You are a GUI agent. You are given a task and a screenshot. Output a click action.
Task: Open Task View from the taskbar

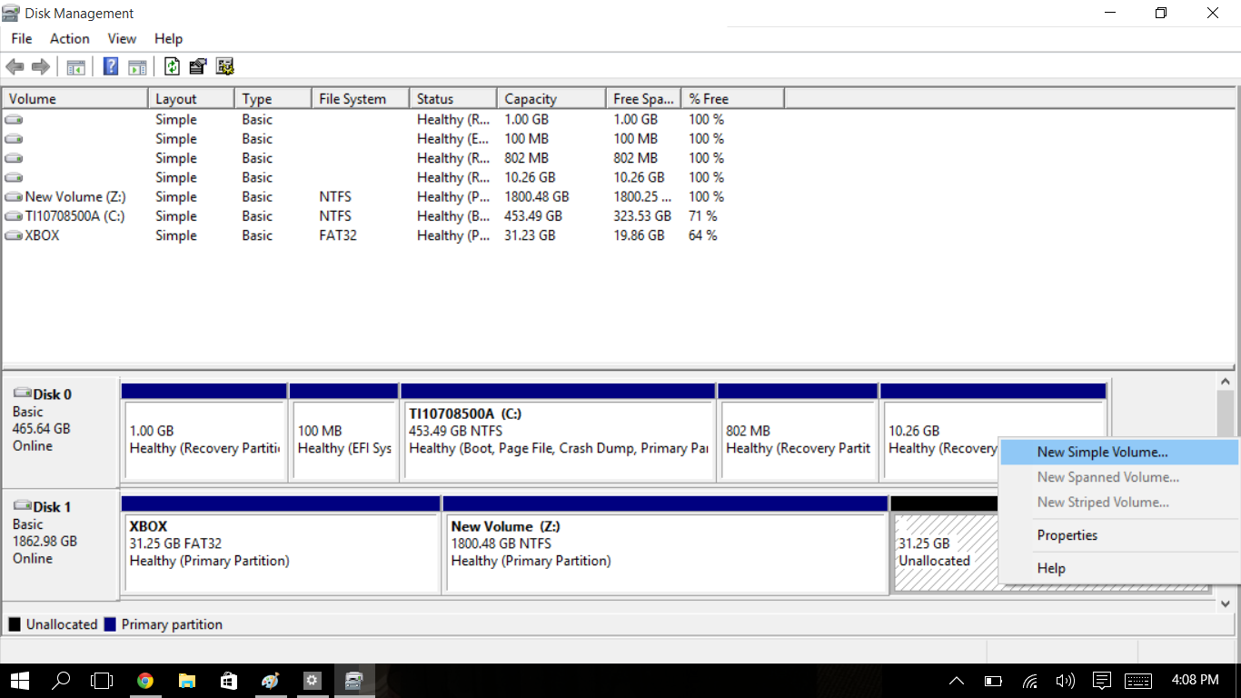103,680
